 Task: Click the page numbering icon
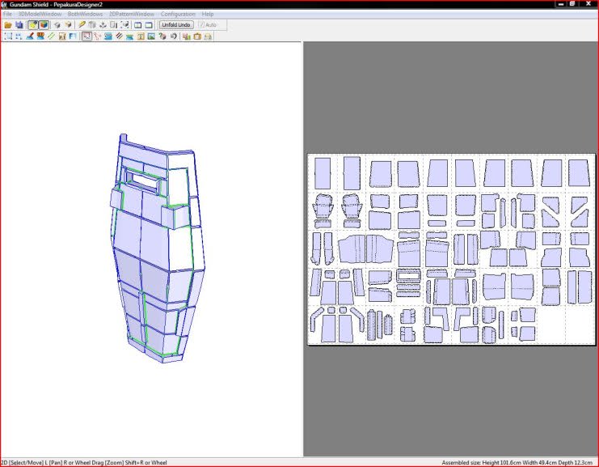pyautogui.click(x=62, y=36)
